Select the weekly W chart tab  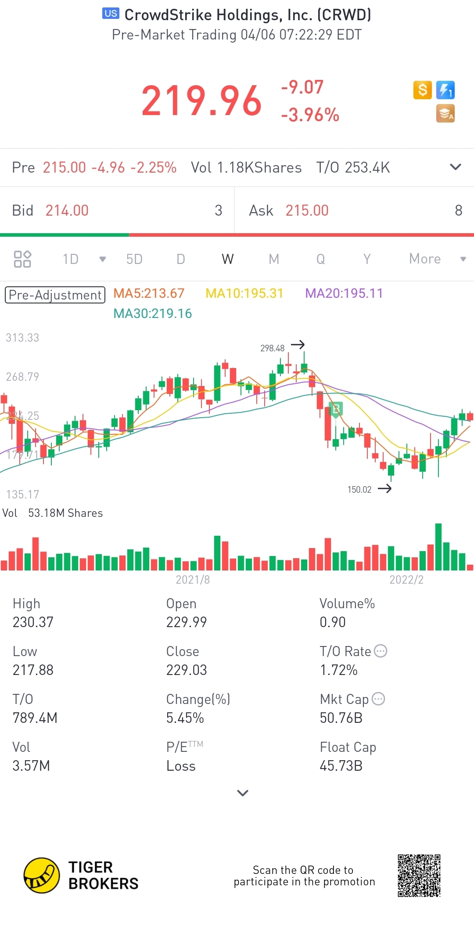pyautogui.click(x=228, y=259)
